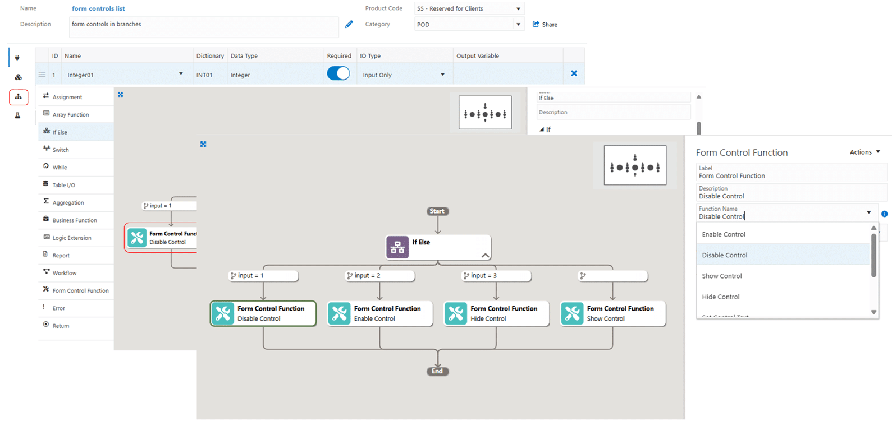Open the Product Code dropdown
This screenshot has width=892, height=421.
pyautogui.click(x=518, y=9)
